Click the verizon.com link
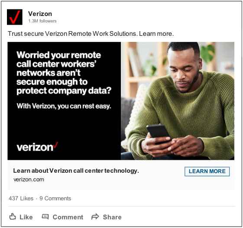Screen dimensions: 243x228 coord(29,180)
